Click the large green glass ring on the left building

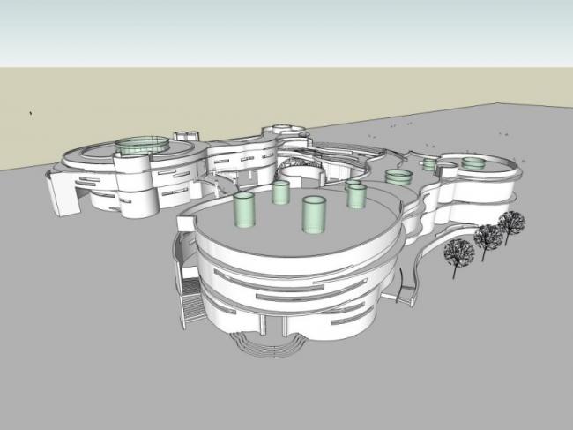pyautogui.click(x=142, y=145)
